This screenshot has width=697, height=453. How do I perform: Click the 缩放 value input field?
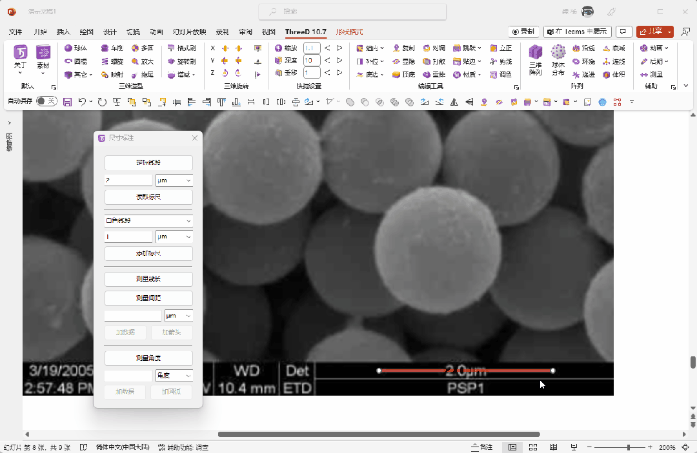point(312,48)
